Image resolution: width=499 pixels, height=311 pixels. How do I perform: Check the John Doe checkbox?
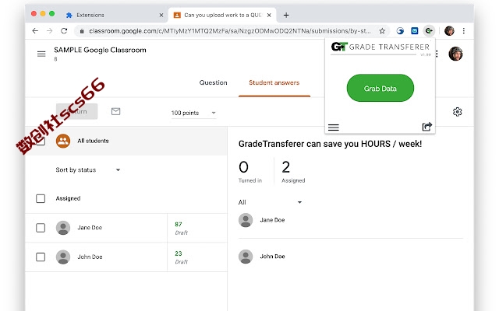(x=41, y=257)
